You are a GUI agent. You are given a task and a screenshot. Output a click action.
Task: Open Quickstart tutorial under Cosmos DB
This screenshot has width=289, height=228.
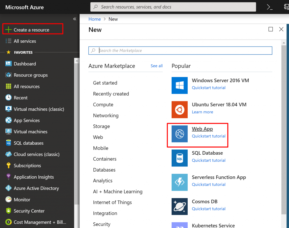pyautogui.click(x=209, y=209)
